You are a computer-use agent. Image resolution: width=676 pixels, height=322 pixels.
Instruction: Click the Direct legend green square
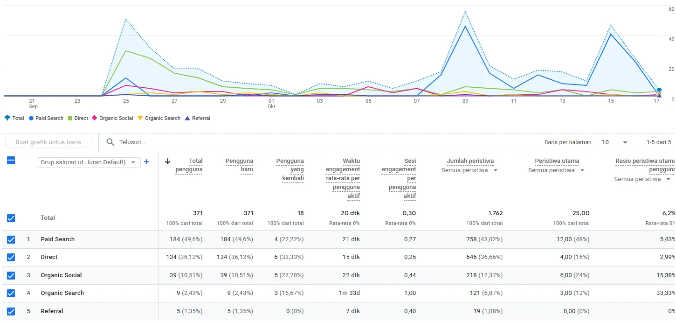pyautogui.click(x=70, y=118)
